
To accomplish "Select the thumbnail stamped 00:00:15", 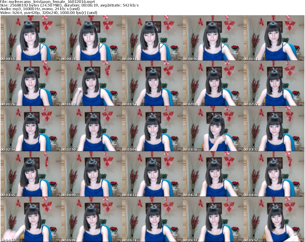I will [31, 38].
